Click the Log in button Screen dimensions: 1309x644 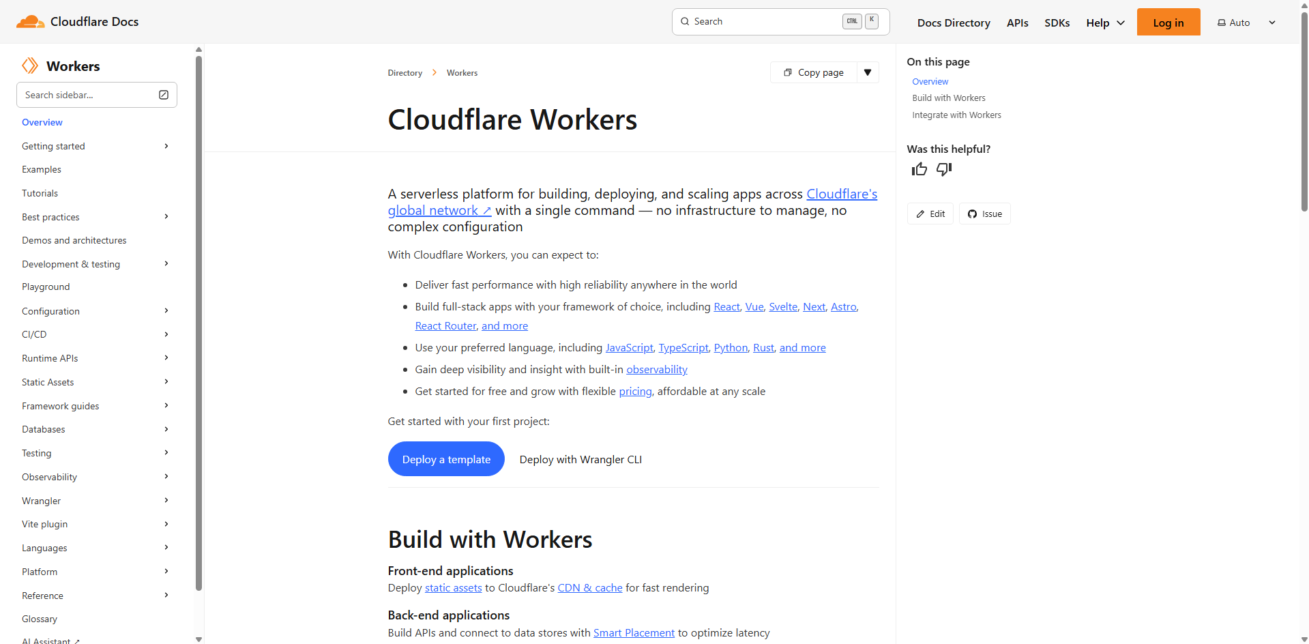(x=1168, y=23)
